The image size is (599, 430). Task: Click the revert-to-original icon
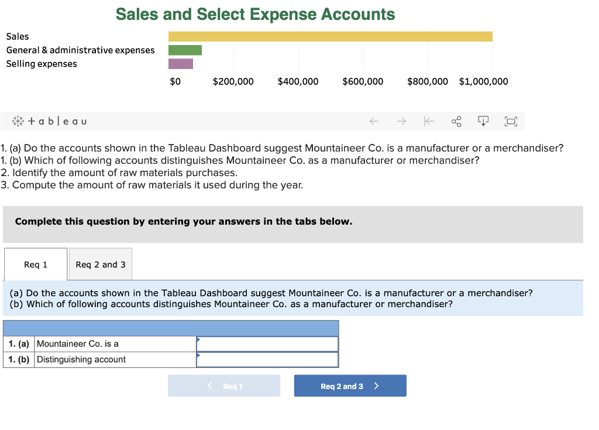click(x=429, y=121)
